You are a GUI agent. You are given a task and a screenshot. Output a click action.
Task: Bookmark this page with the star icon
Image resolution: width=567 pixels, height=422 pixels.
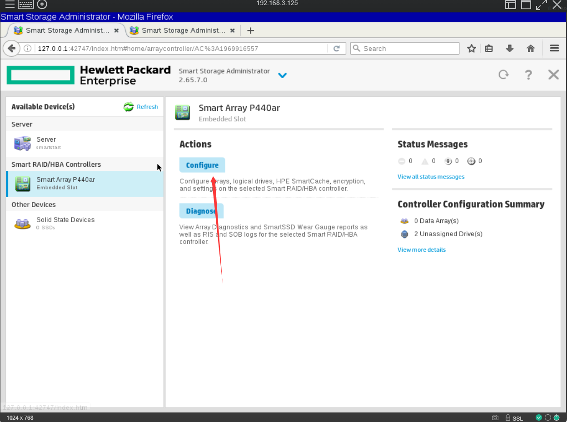[472, 48]
